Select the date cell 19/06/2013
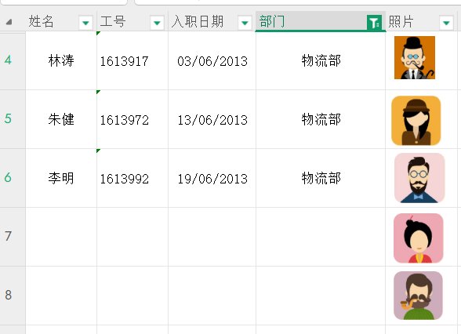This screenshot has width=461, height=334. pyautogui.click(x=212, y=178)
